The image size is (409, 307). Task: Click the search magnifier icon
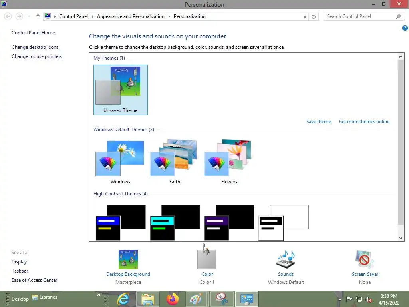[398, 16]
